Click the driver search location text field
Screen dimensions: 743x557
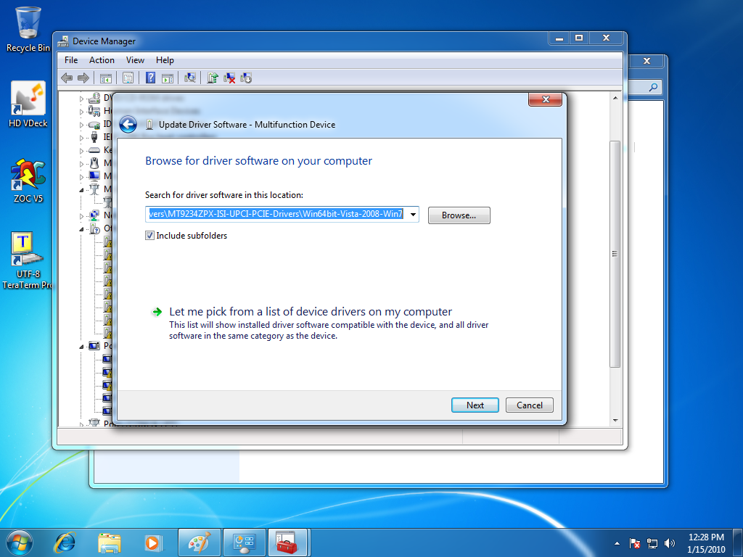pyautogui.click(x=276, y=215)
